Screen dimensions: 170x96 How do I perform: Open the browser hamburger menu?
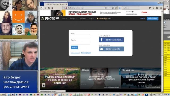click(x=161, y=8)
